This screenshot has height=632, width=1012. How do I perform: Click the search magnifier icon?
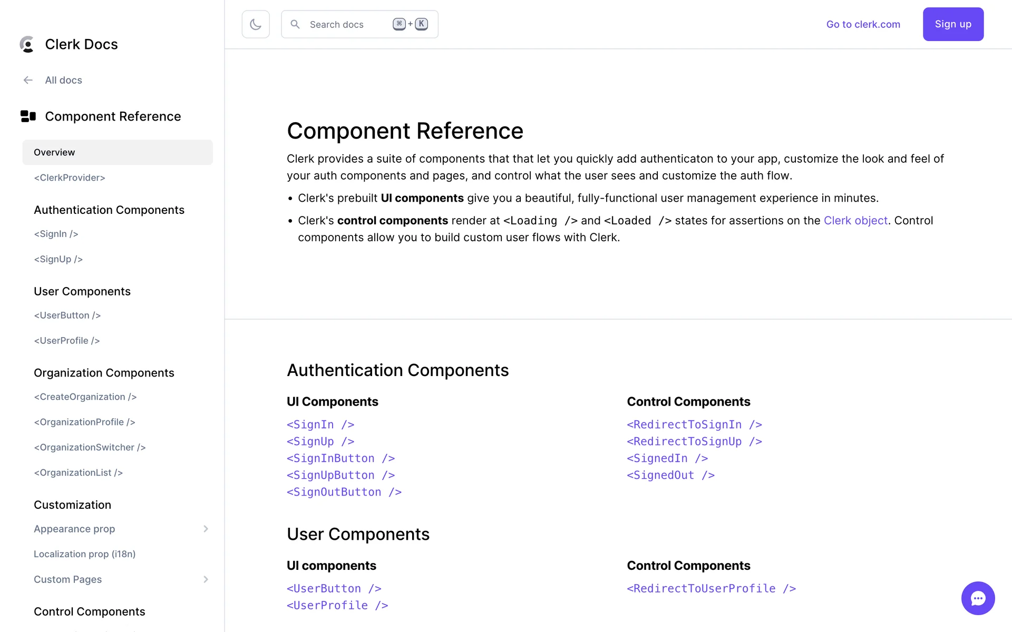[x=295, y=24]
